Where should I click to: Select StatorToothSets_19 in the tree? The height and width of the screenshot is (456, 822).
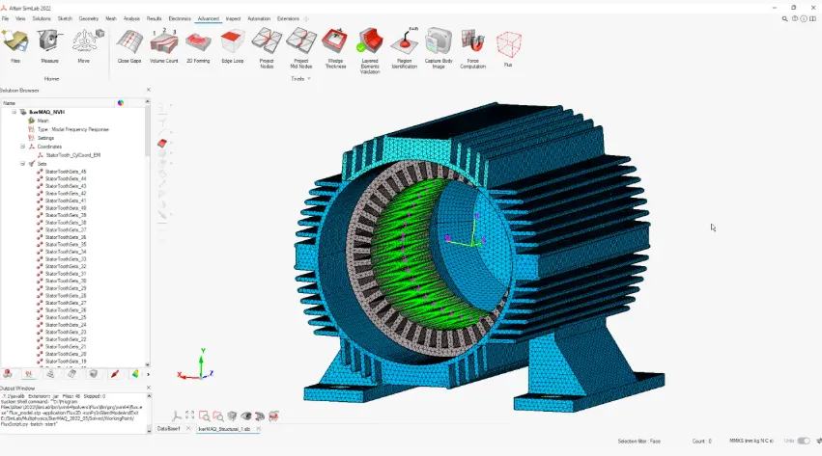tap(66, 362)
